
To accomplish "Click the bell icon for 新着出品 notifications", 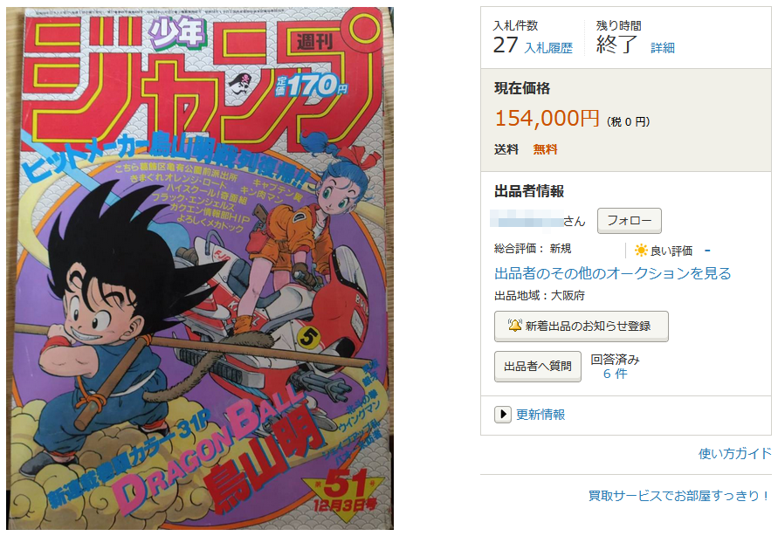I will click(x=515, y=326).
